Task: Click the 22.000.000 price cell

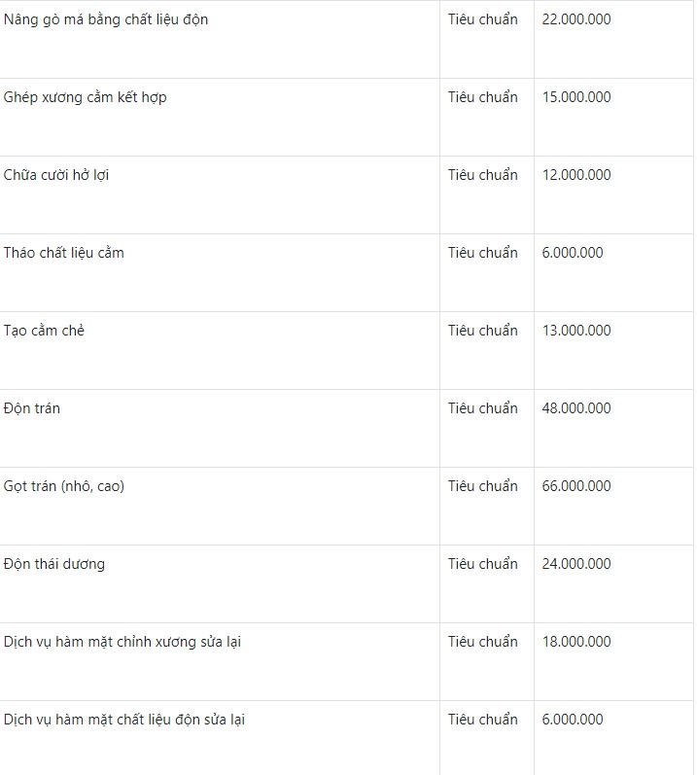Action: [576, 19]
